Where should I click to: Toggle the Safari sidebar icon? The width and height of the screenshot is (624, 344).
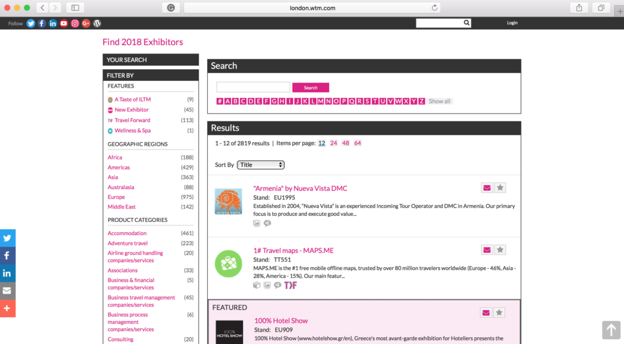click(x=75, y=7)
